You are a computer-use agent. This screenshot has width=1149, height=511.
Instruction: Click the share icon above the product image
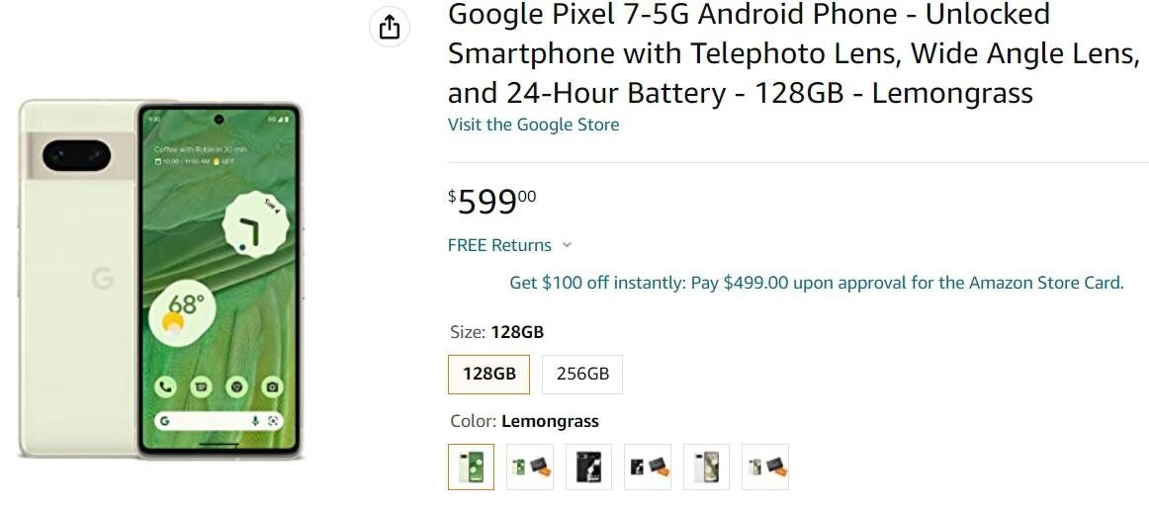point(390,27)
